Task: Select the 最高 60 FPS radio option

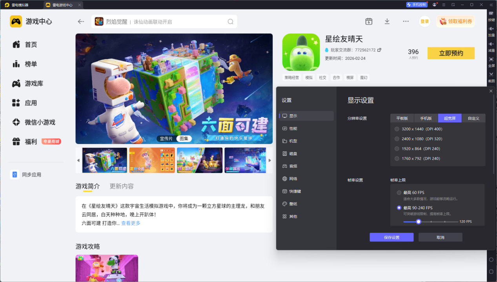Action: [x=410, y=192]
